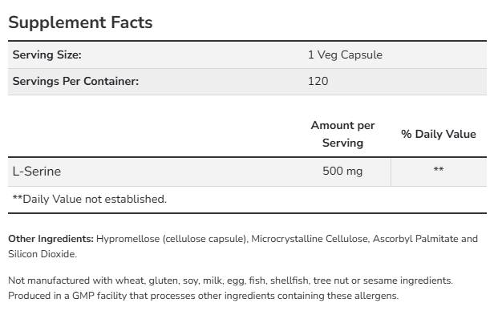Click the Hypromellose (cellulose capsule) text
The image size is (494, 311).
[x=172, y=239]
